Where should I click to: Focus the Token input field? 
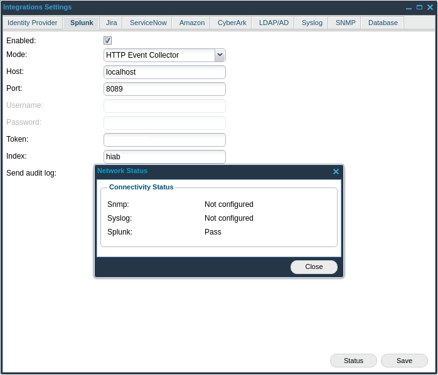pyautogui.click(x=164, y=140)
